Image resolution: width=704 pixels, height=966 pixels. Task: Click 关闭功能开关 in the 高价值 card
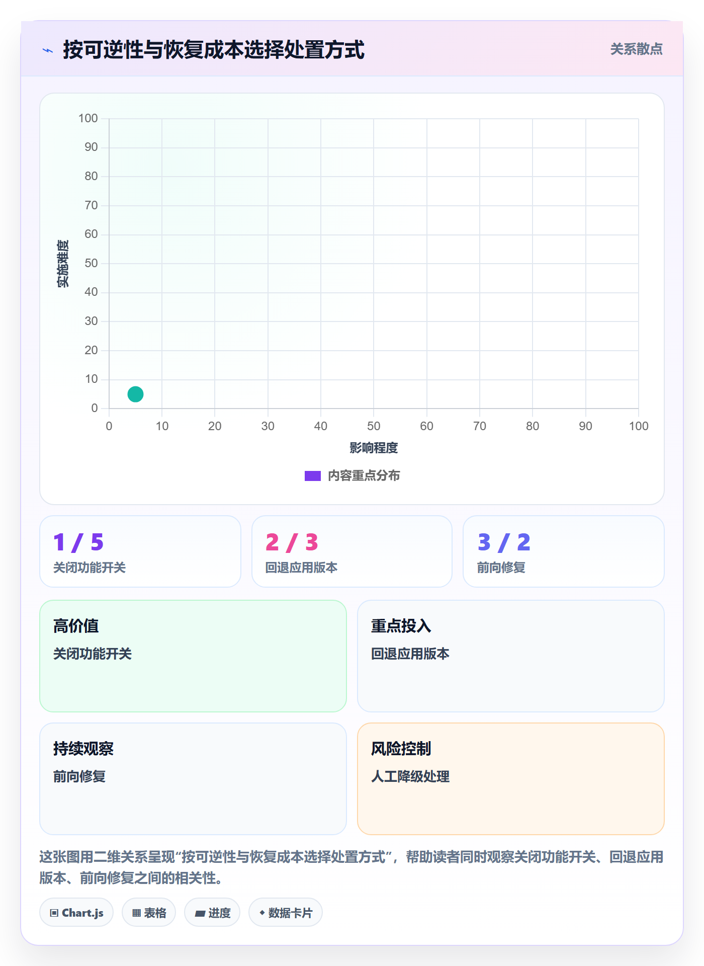[x=93, y=654]
